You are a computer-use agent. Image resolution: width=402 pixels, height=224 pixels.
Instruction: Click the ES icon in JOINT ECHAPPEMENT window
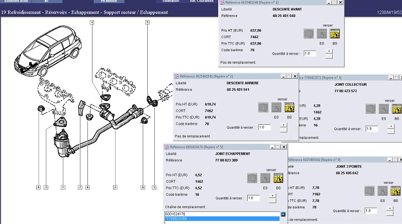tap(265, 178)
